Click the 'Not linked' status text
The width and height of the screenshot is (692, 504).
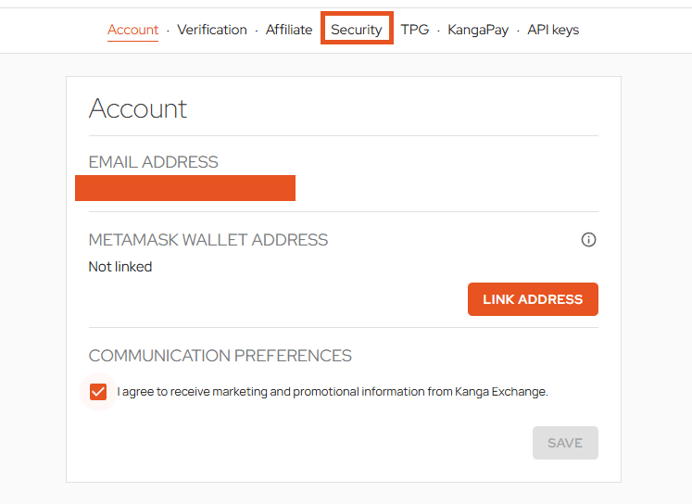tap(120, 267)
